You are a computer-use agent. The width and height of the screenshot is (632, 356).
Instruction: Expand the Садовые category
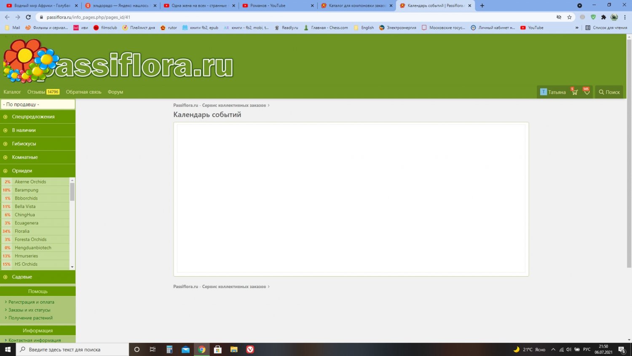tap(22, 277)
